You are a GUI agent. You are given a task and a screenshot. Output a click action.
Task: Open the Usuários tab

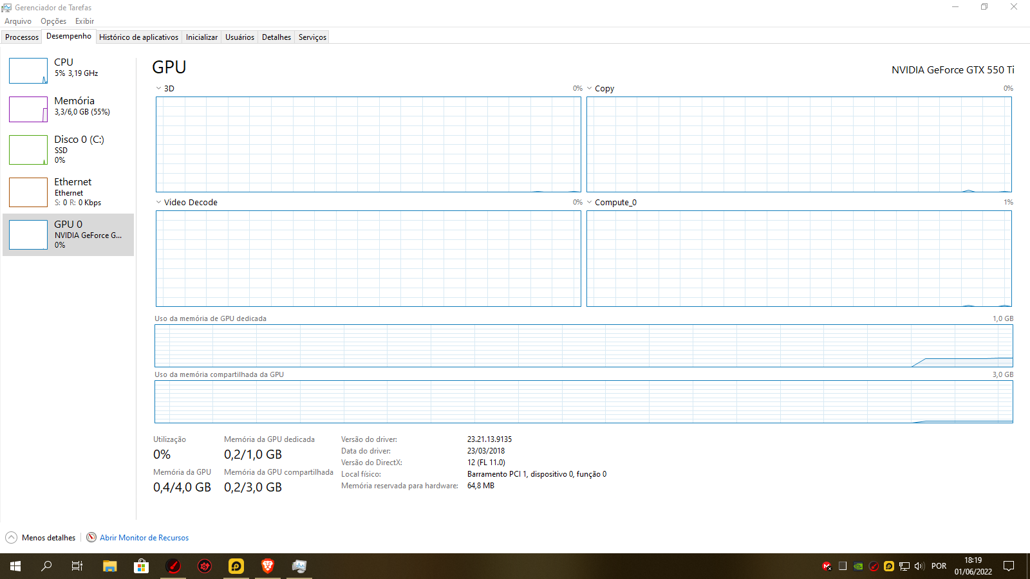pos(239,37)
